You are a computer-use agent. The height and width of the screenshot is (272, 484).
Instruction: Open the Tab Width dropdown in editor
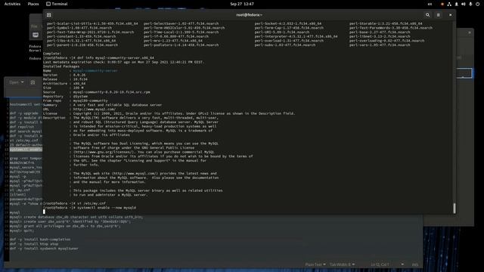342,264
